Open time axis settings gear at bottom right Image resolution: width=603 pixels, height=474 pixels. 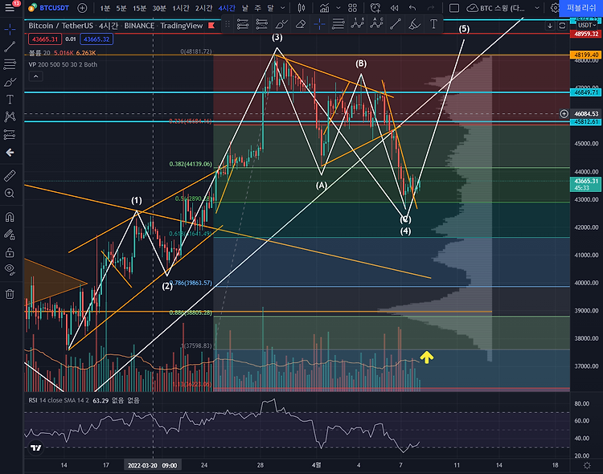[587, 465]
